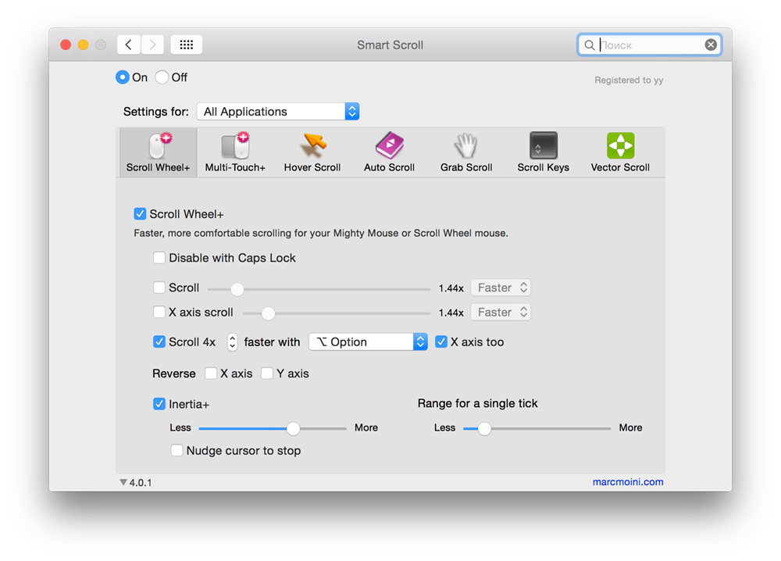This screenshot has height=561, width=781.
Task: Open the marcmoini.com link
Action: pyautogui.click(x=628, y=482)
